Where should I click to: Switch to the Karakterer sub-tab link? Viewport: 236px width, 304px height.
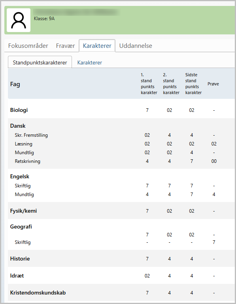90,62
